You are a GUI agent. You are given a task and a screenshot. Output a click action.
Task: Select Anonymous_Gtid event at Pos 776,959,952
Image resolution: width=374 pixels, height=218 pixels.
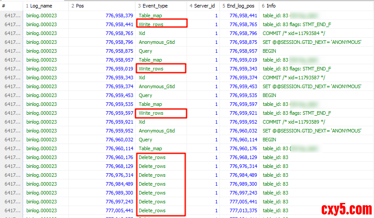click(x=157, y=131)
